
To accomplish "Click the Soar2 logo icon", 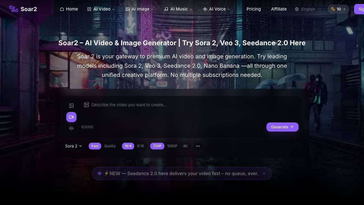I will [14, 9].
